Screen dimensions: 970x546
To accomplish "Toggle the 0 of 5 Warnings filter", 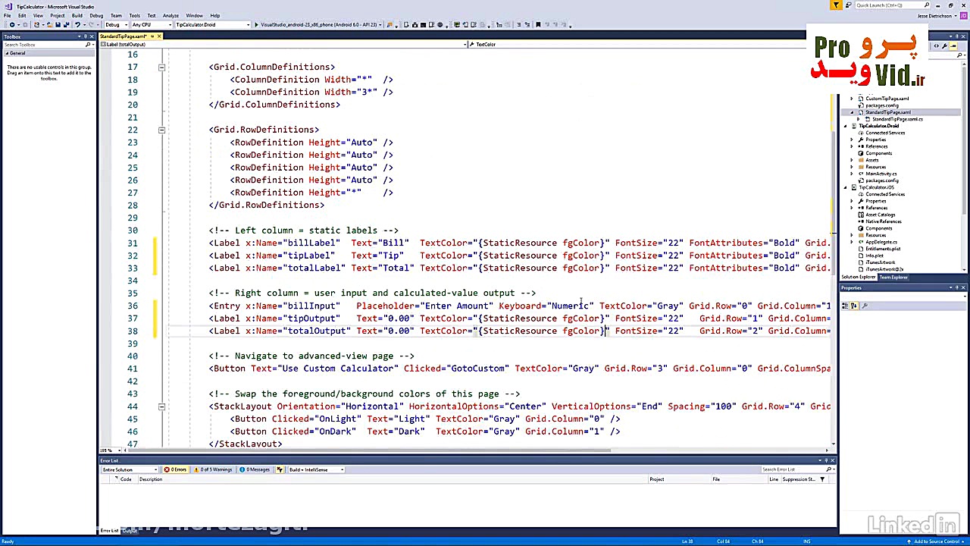I will pyautogui.click(x=214, y=469).
